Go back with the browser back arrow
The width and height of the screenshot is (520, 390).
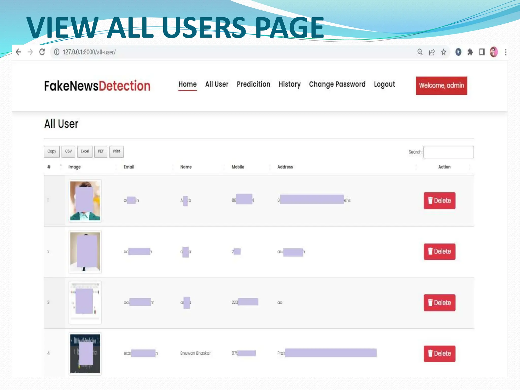[19, 52]
